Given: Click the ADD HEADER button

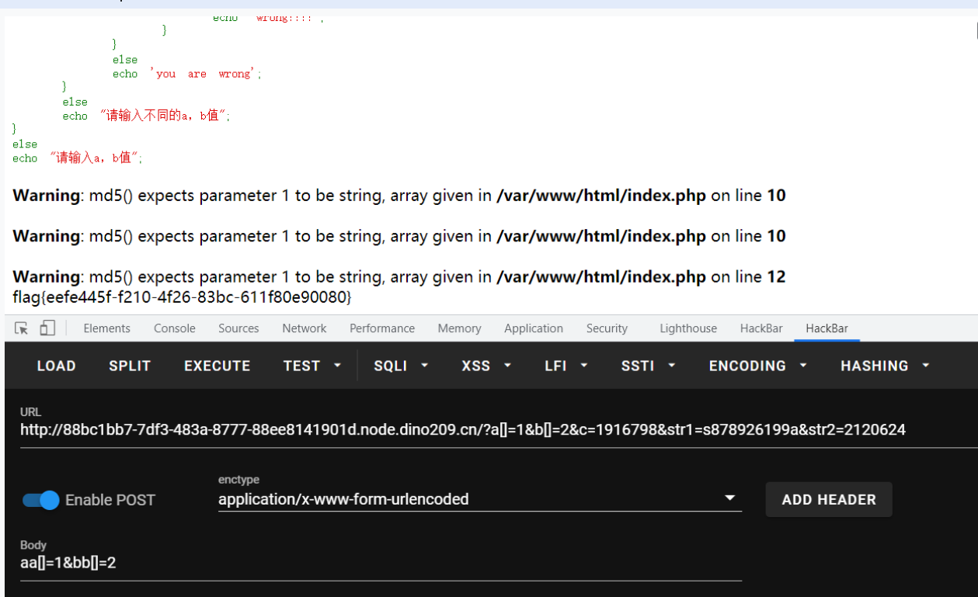Looking at the screenshot, I should click(829, 500).
